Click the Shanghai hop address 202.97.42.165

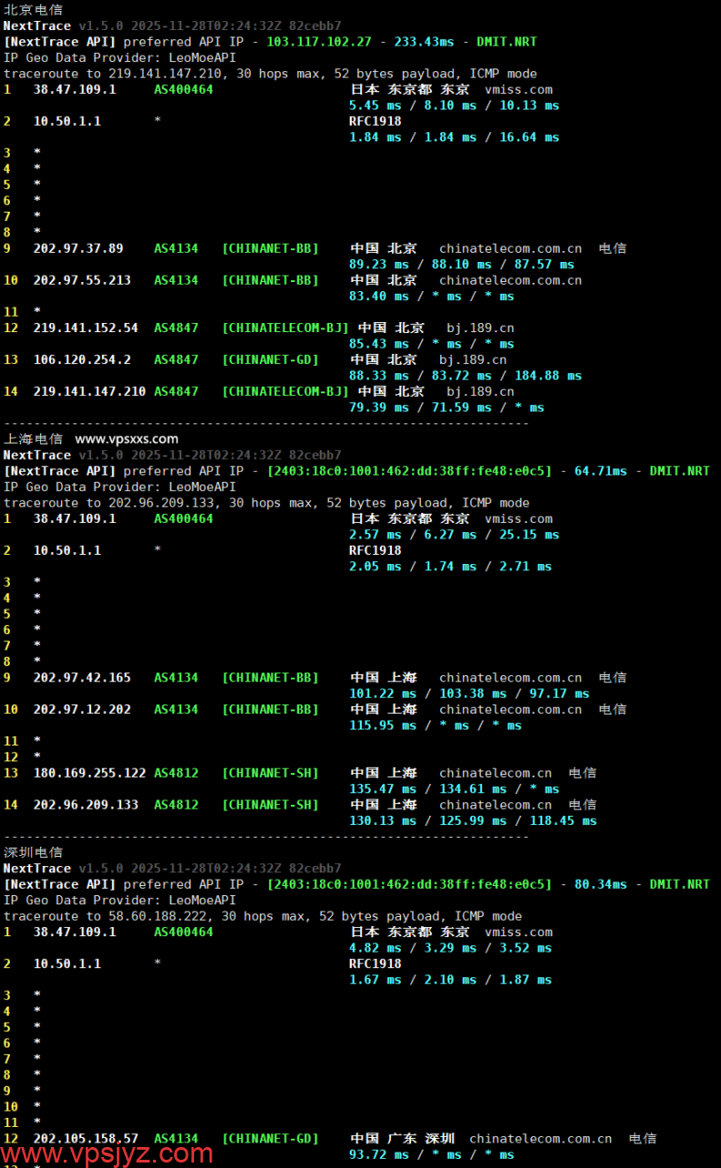pos(82,678)
